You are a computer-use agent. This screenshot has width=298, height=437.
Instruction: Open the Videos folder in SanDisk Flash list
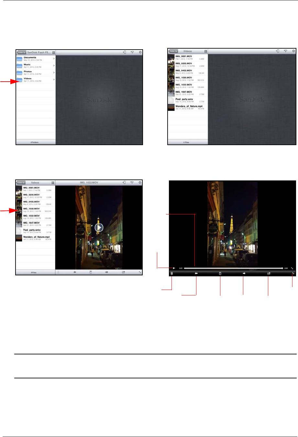(36, 80)
